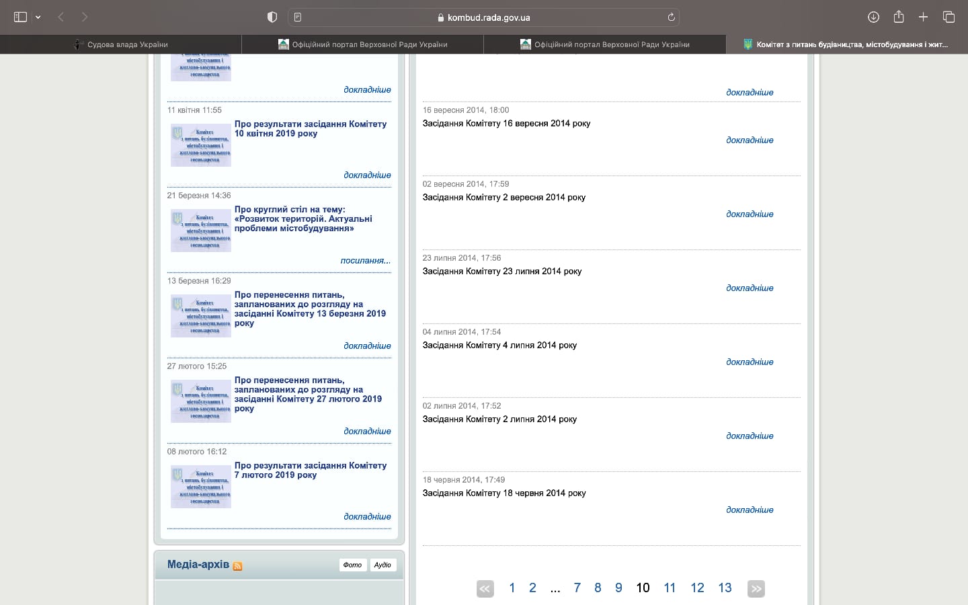Click the Reader view icon in address bar
The height and width of the screenshot is (605, 968).
298,17
